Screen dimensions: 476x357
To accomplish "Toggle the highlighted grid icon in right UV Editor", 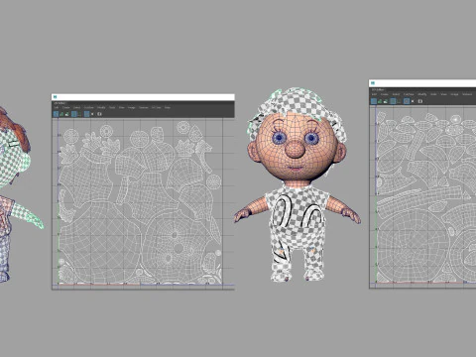I will [x=393, y=101].
